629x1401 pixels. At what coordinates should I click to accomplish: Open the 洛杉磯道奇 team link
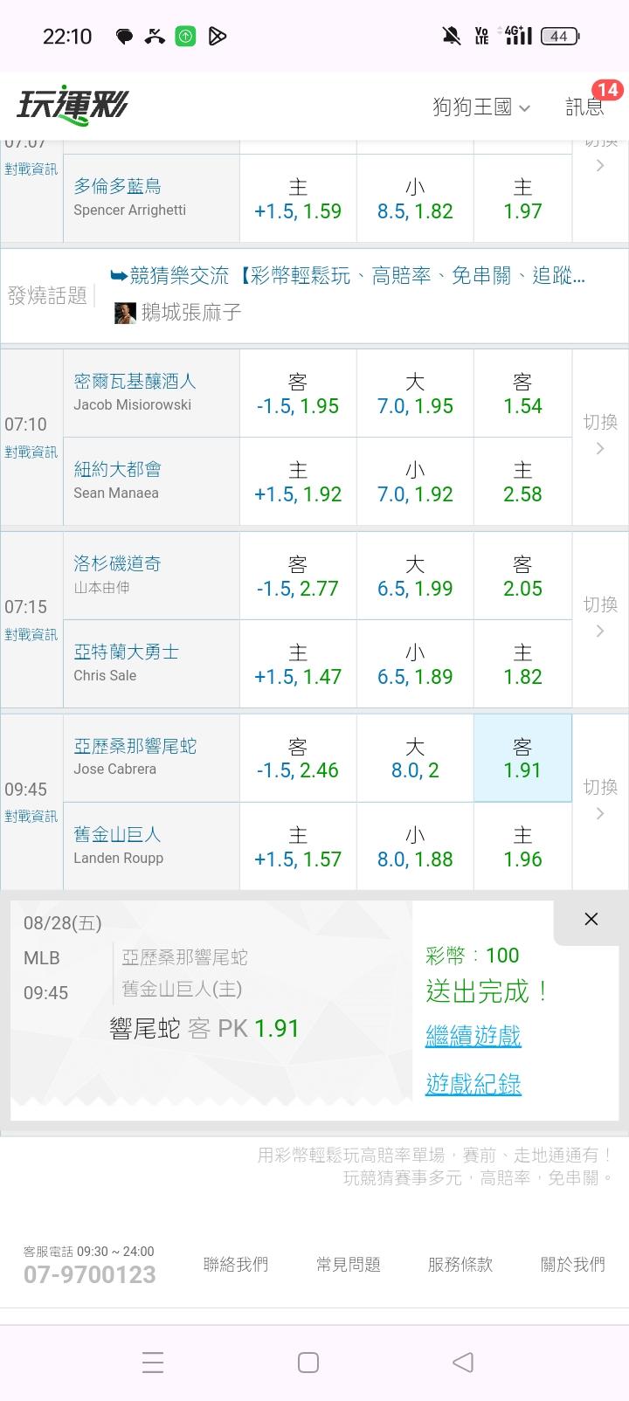117,563
